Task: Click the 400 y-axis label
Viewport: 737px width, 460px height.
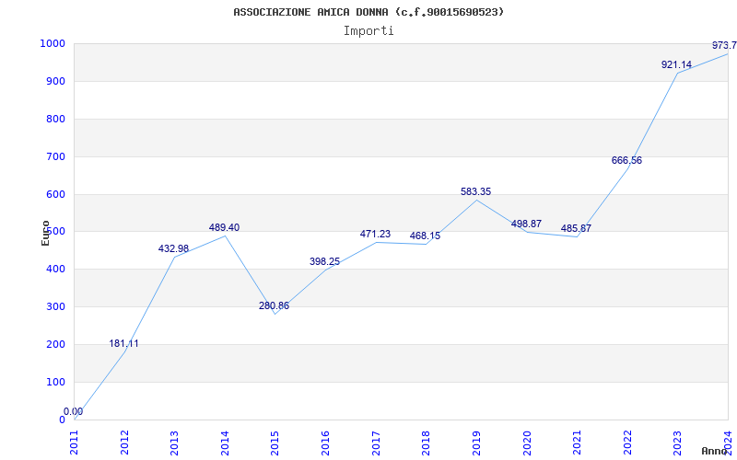Action: click(55, 269)
